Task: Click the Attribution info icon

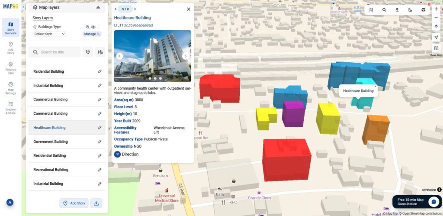Action: coord(440,190)
